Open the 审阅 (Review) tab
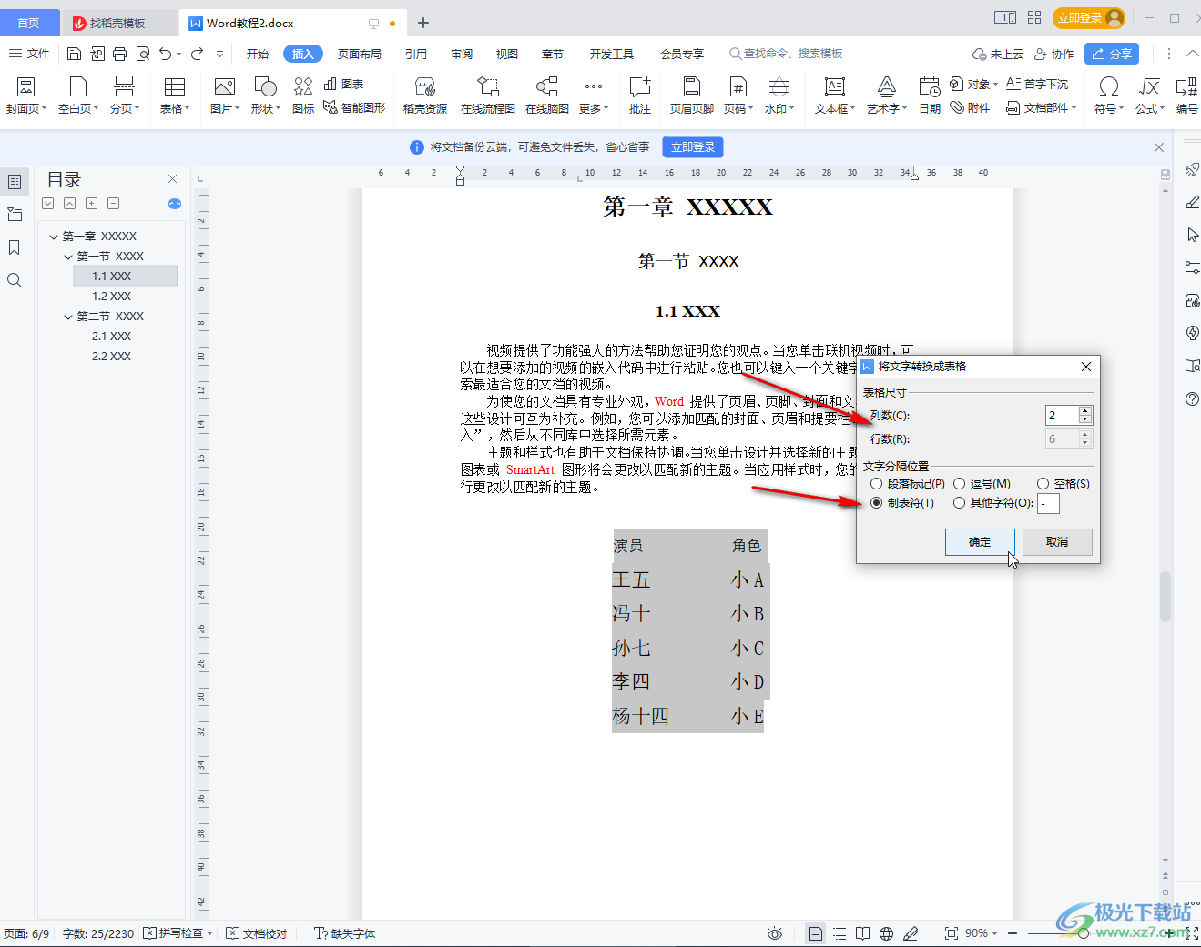 pyautogui.click(x=462, y=54)
